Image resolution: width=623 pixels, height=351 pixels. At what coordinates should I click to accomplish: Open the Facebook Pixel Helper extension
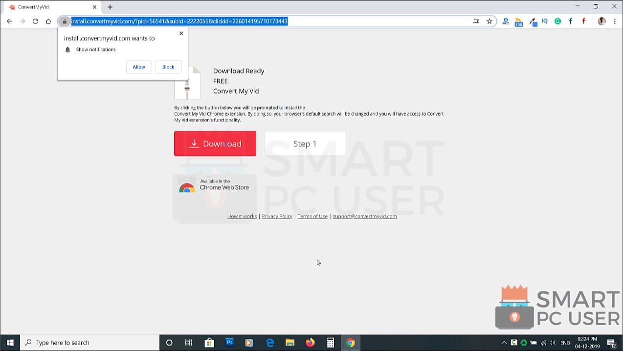click(x=570, y=21)
